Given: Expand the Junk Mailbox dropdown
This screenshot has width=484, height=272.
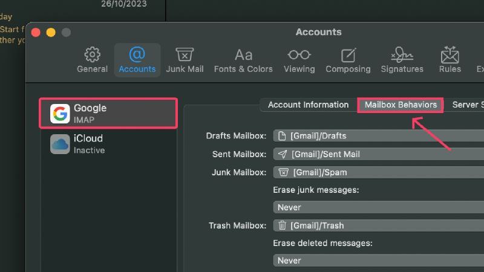Looking at the screenshot, I should pyautogui.click(x=379, y=172).
